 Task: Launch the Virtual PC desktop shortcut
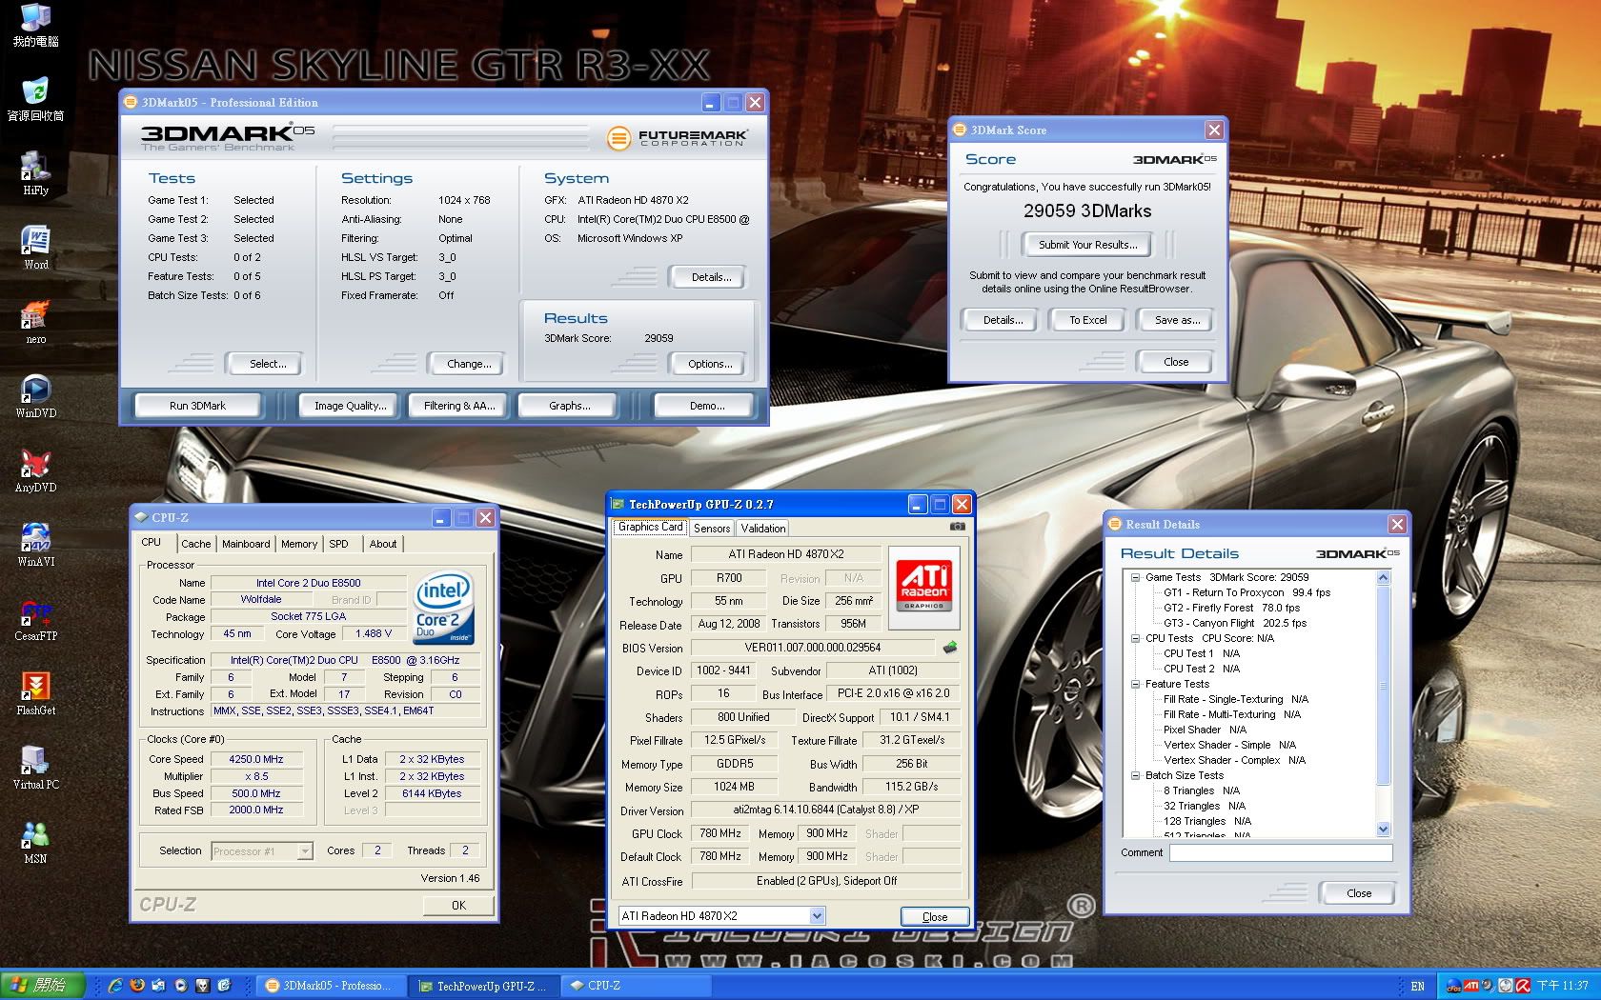tap(35, 769)
